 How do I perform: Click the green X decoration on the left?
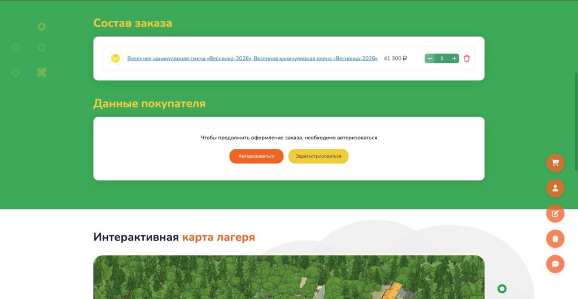click(41, 72)
